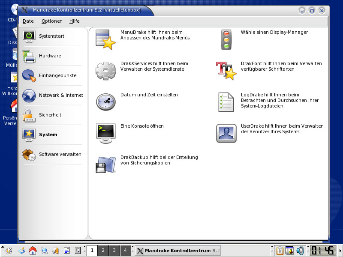
Task: Switch to virtual desktop 1
Action: 92,251
